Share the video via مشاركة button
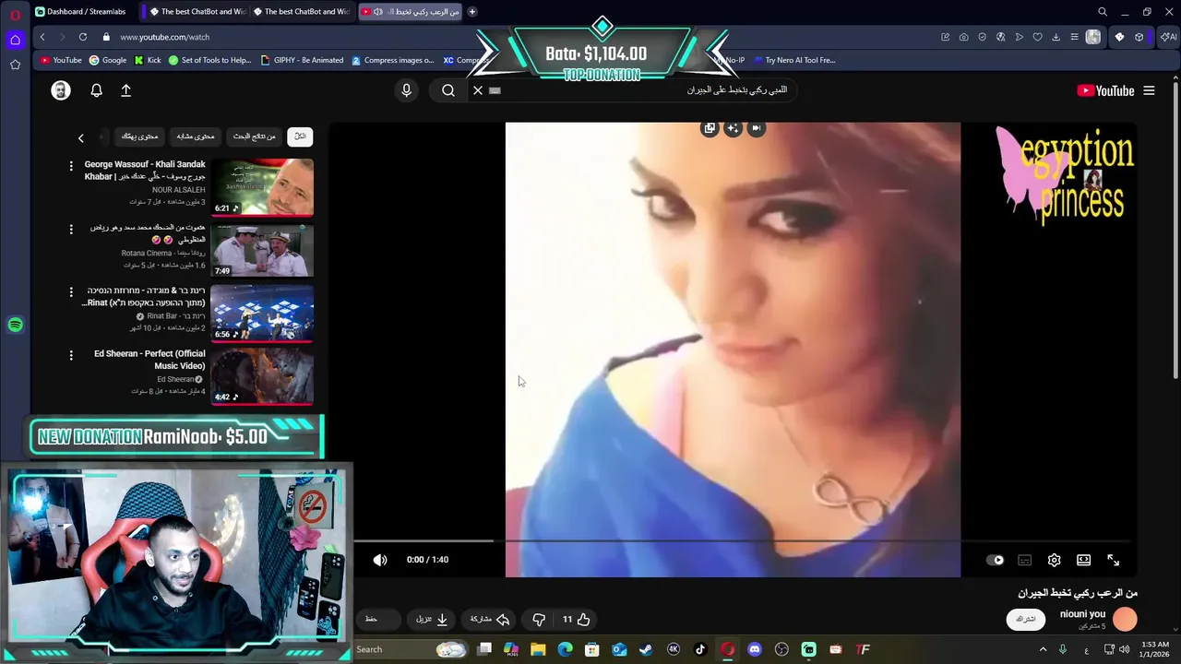Screen dimensions: 1181x664 (490, 620)
